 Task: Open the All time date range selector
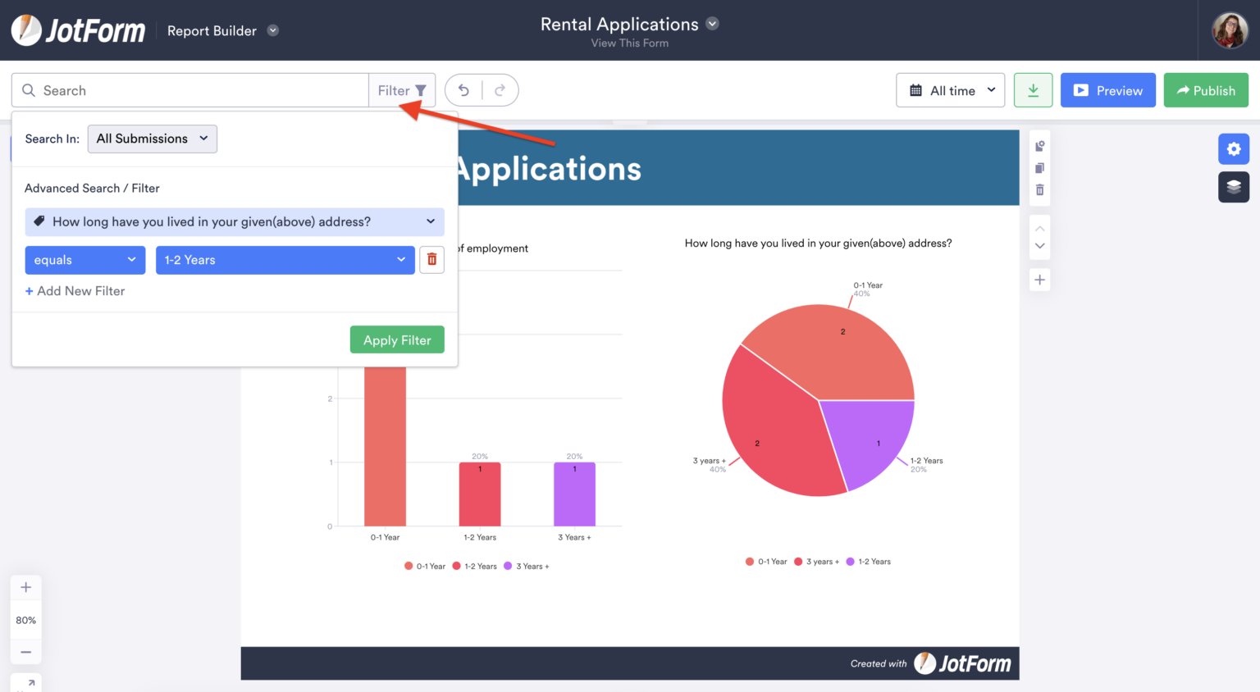coord(950,90)
